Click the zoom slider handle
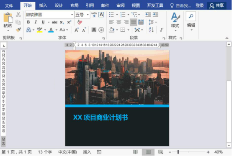 (x=178, y=152)
